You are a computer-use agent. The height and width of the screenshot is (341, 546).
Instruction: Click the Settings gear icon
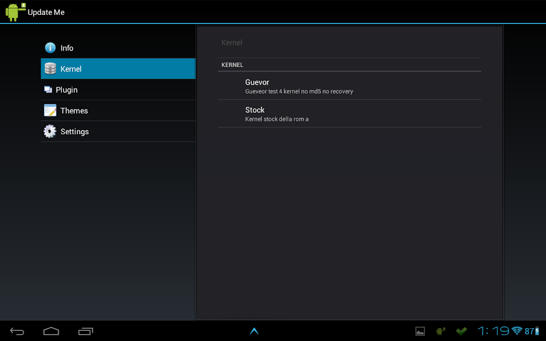tap(50, 131)
